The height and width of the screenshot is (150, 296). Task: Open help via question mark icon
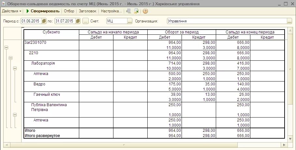coord(145,11)
